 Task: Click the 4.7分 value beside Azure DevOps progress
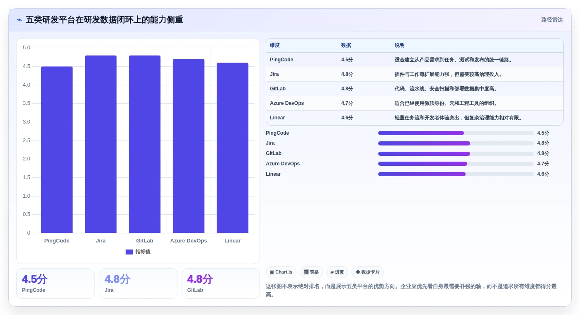point(543,164)
